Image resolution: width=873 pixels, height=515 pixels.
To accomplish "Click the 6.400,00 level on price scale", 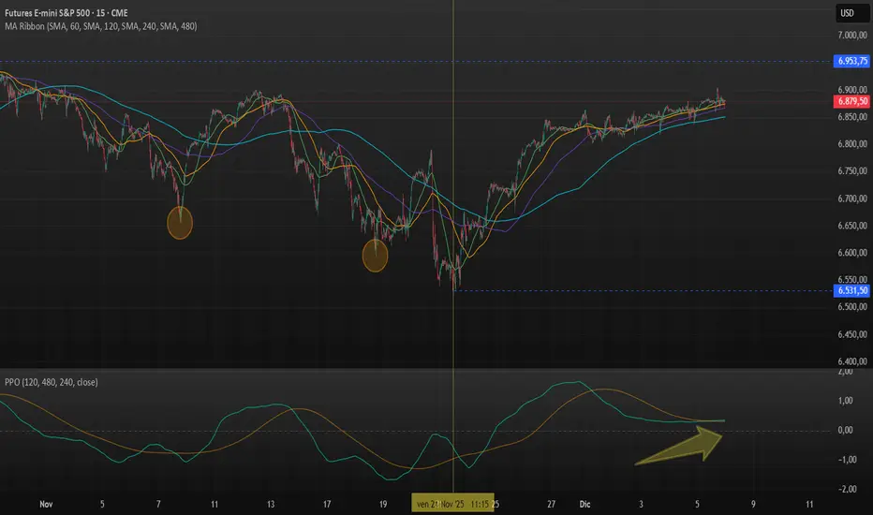I will point(851,361).
